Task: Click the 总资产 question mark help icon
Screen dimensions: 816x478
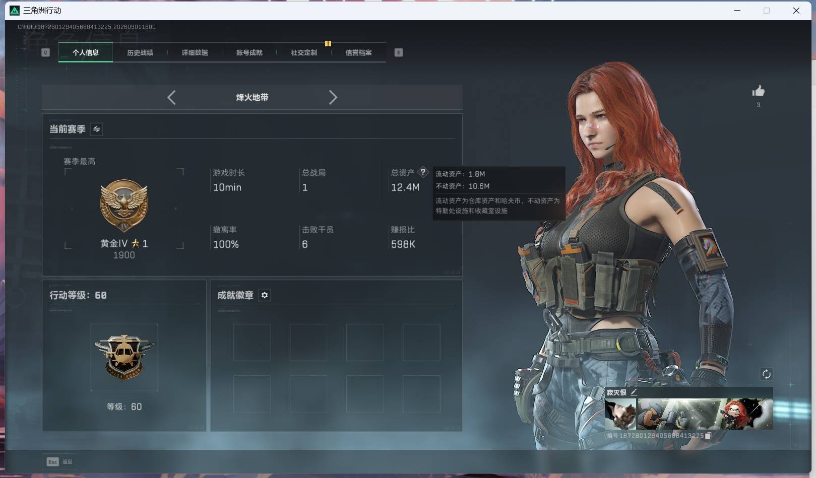Action: point(423,172)
